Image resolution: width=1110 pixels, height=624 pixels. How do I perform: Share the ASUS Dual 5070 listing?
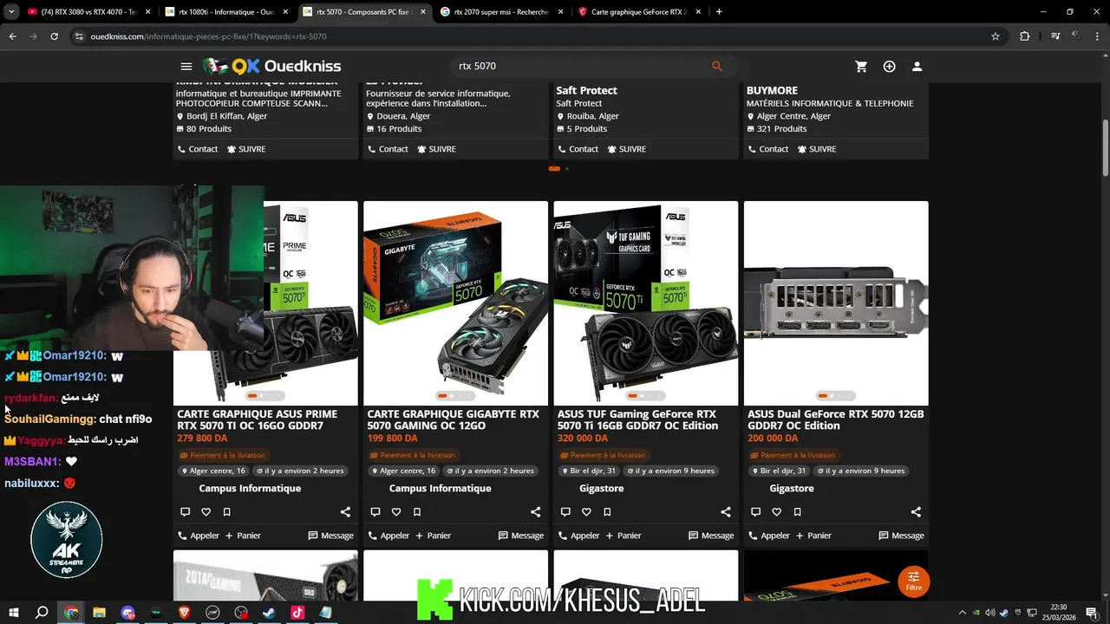pyautogui.click(x=916, y=512)
